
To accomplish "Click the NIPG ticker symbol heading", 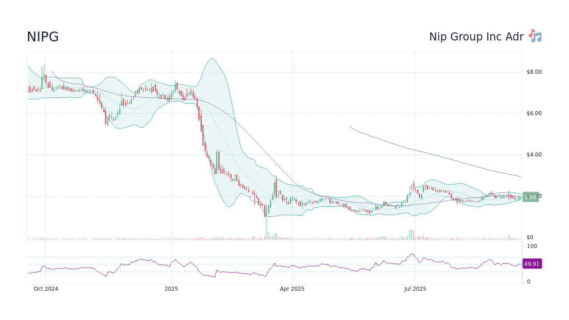I will [x=43, y=37].
